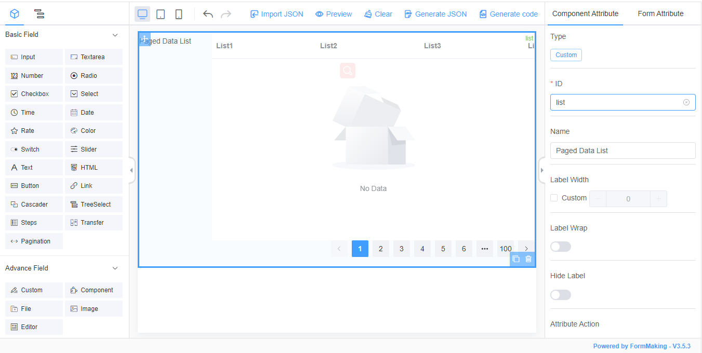This screenshot has width=702, height=353.
Task: Switch to tablet preview mode
Action: pyautogui.click(x=161, y=14)
